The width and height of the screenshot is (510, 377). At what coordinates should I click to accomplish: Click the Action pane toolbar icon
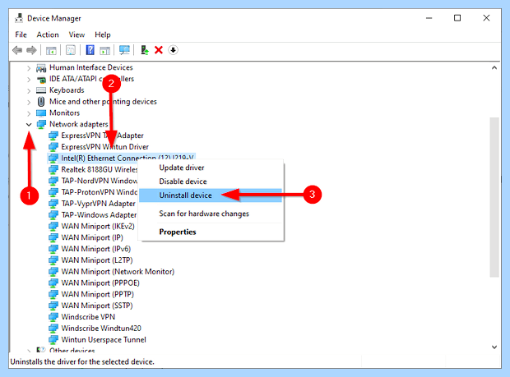(x=104, y=50)
